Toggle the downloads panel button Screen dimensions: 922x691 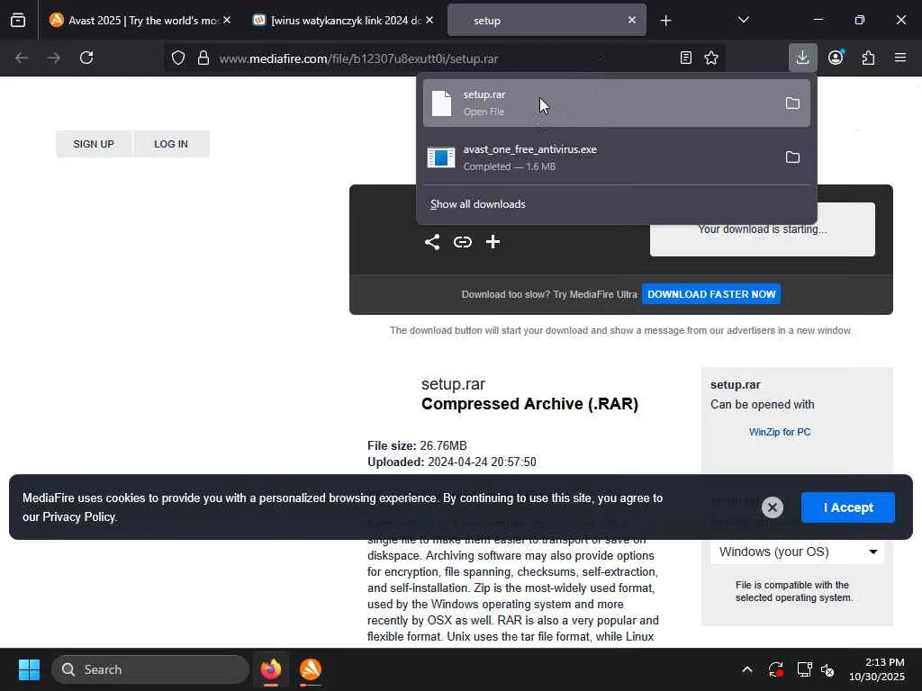pos(802,58)
